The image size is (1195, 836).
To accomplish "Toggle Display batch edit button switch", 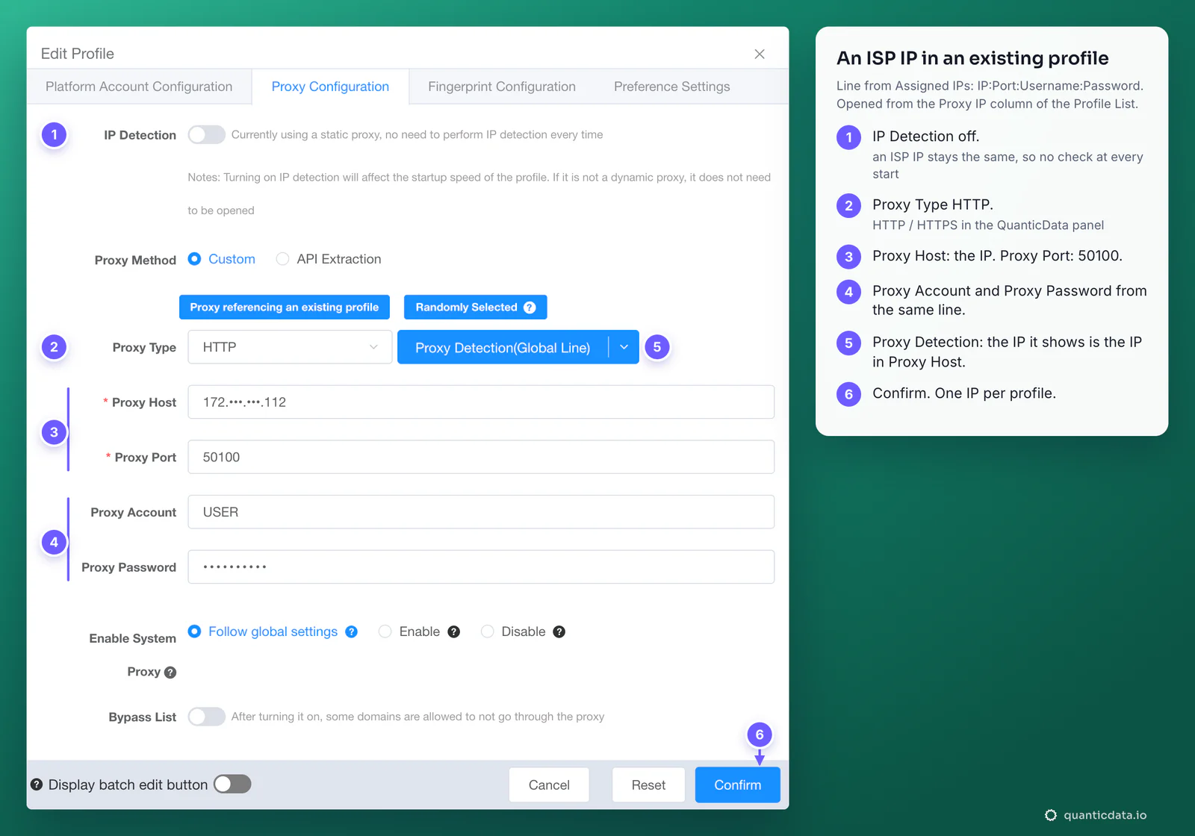I will click(232, 784).
